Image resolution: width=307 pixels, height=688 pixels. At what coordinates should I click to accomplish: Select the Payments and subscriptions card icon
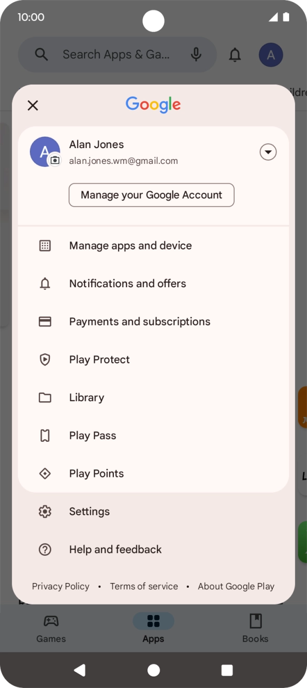click(45, 321)
